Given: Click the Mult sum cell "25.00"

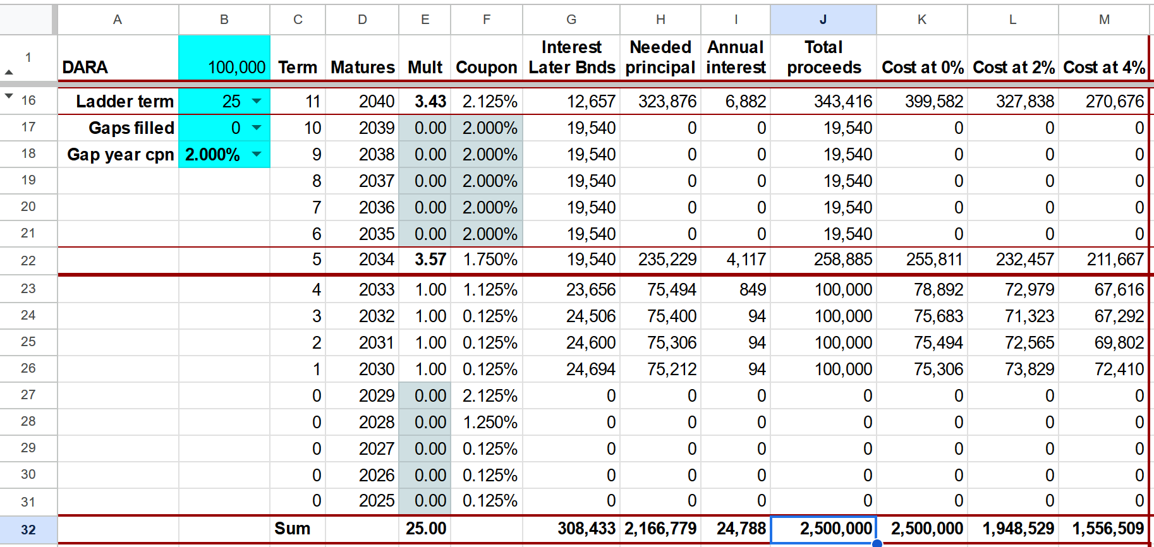Looking at the screenshot, I should [425, 529].
